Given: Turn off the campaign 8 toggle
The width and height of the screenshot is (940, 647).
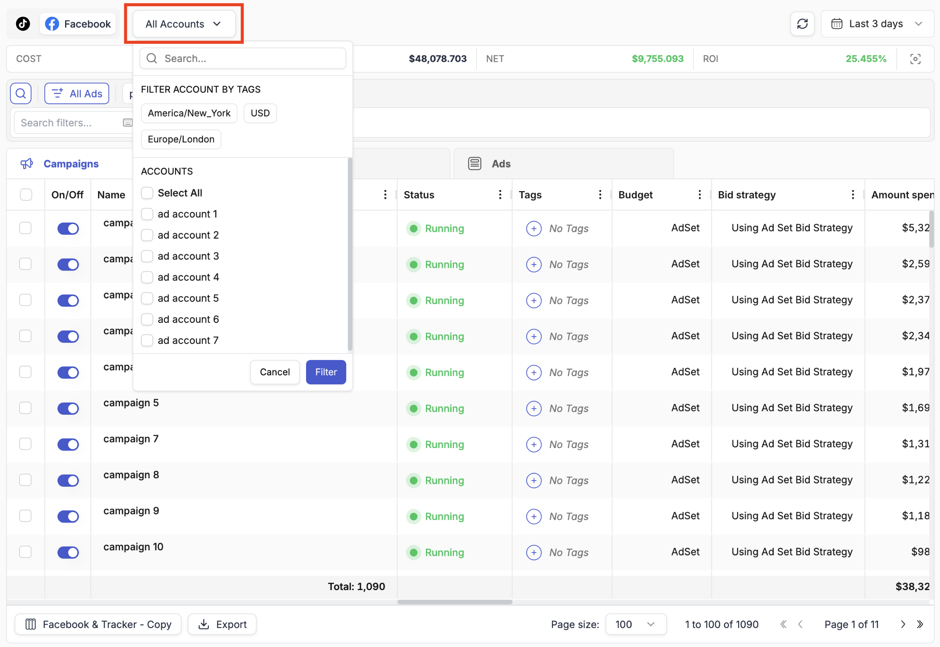Looking at the screenshot, I should (x=68, y=480).
